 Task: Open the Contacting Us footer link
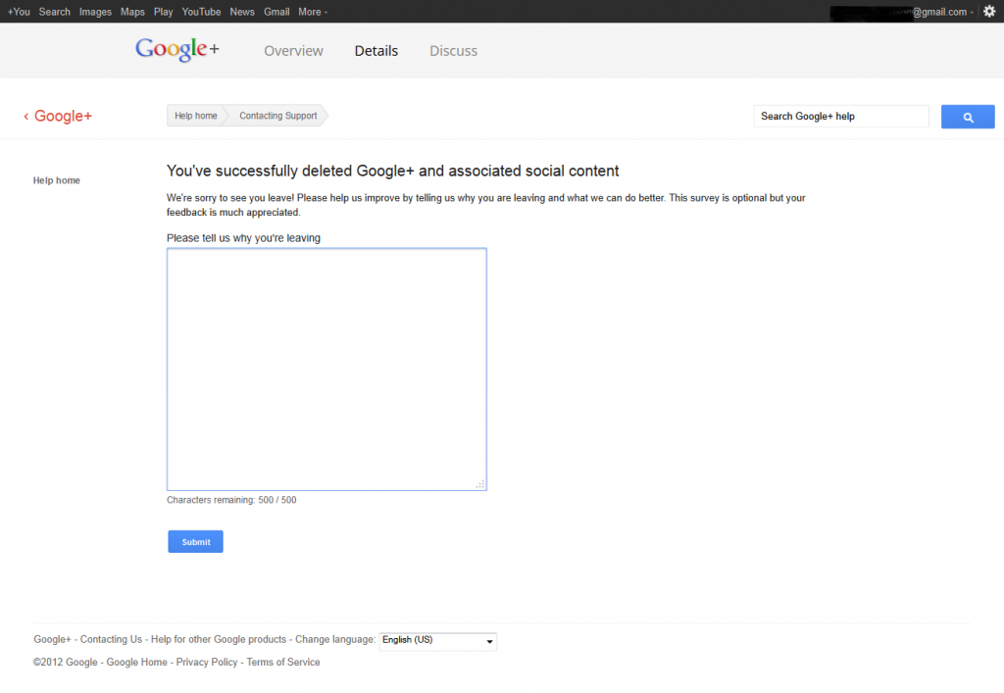[x=111, y=639]
